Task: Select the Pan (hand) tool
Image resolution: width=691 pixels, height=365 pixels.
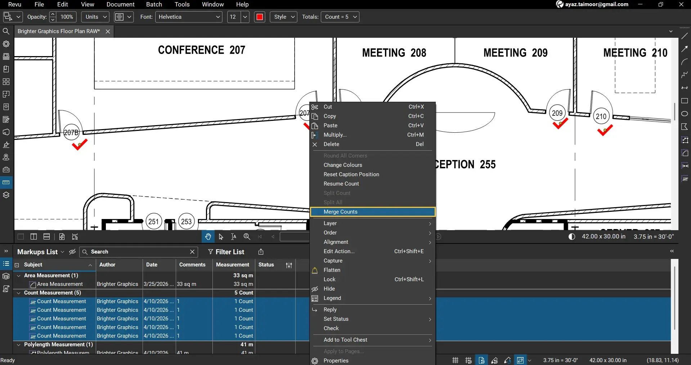Action: point(208,237)
